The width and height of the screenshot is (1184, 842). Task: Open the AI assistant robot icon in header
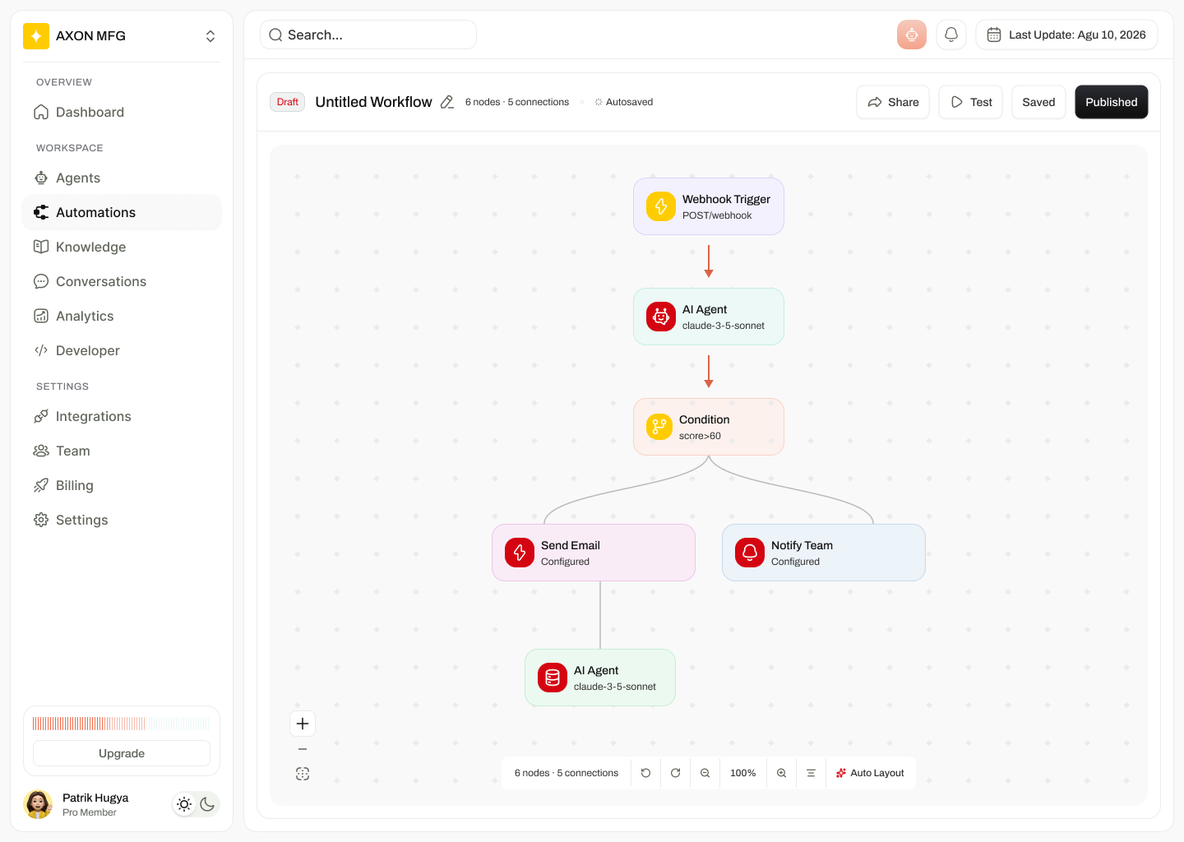point(912,35)
